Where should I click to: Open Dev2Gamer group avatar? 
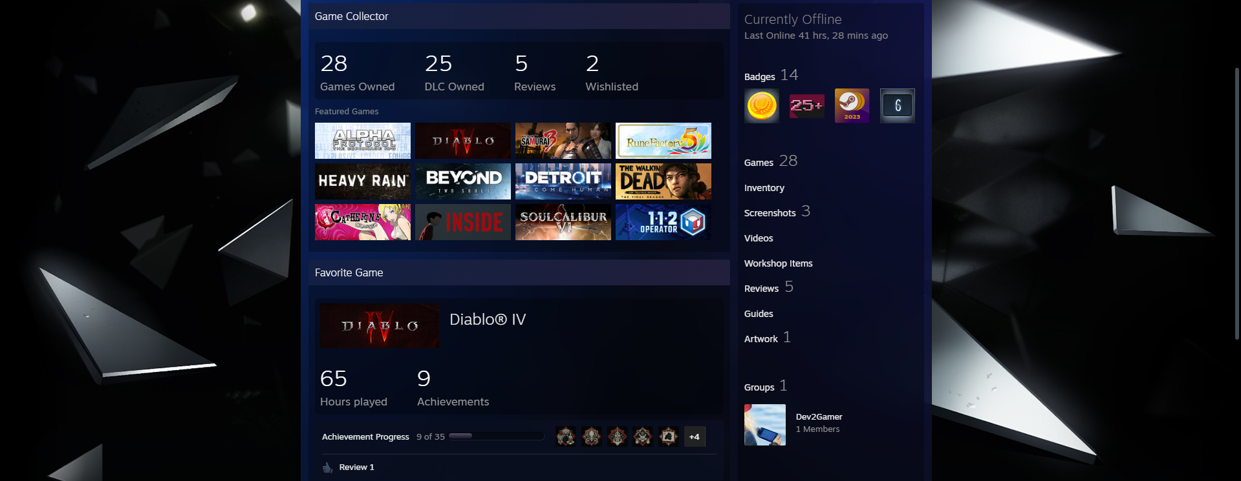click(765, 425)
